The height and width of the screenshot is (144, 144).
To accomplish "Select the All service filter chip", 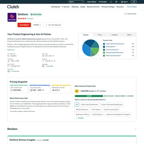I will pos(77,104).
